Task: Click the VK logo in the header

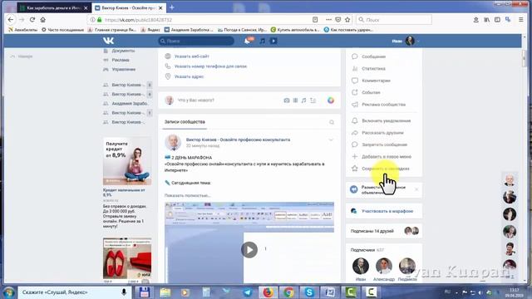Action: (109, 41)
